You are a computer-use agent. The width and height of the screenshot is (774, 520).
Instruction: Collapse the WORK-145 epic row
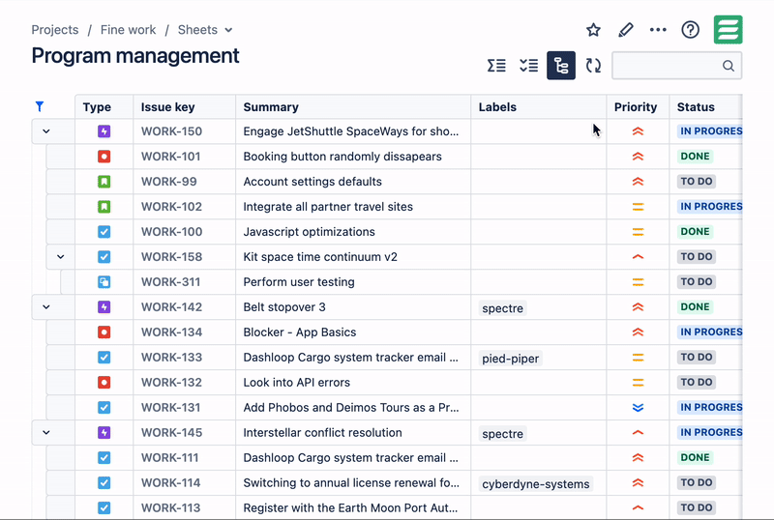pos(45,432)
